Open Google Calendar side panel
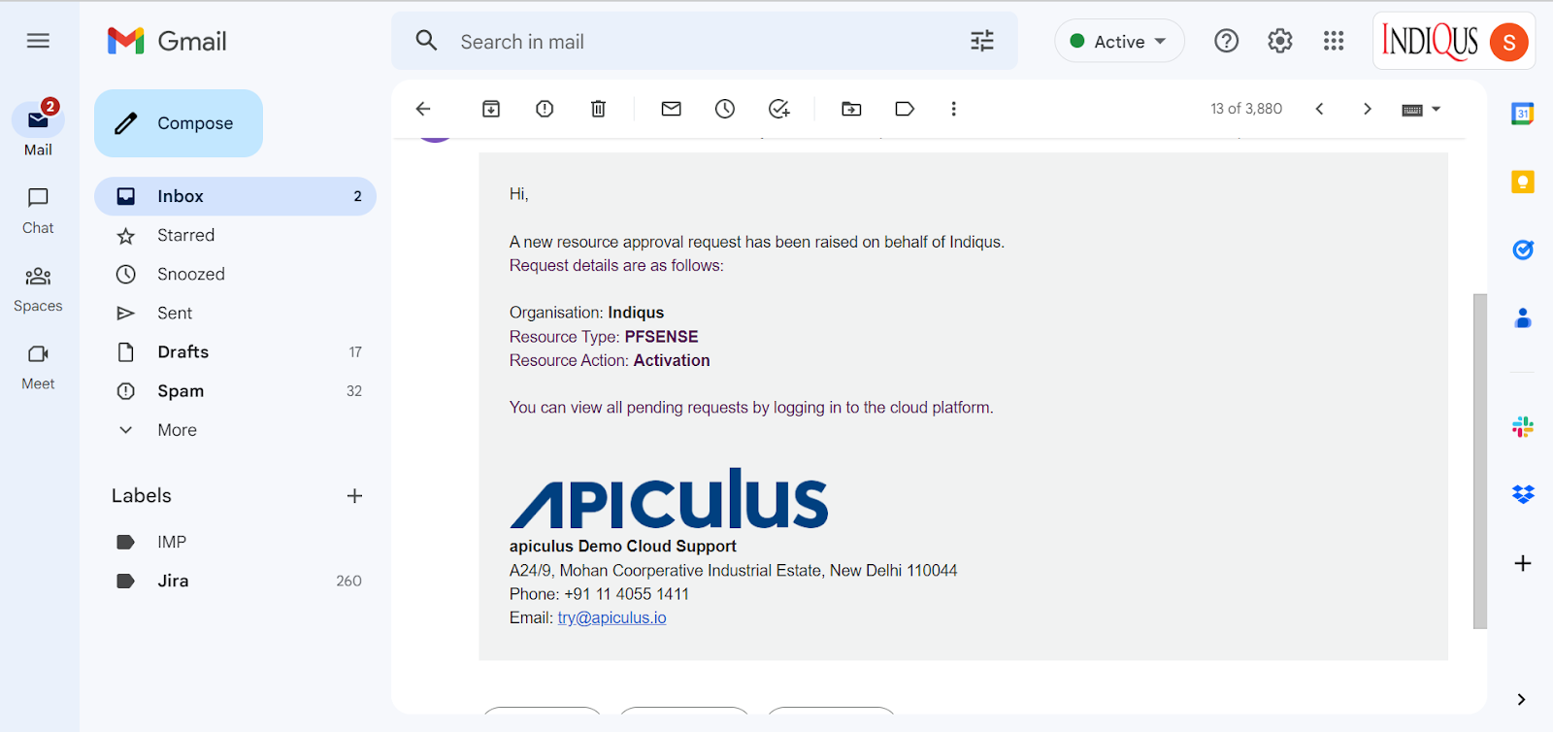The image size is (1553, 732). (1522, 114)
